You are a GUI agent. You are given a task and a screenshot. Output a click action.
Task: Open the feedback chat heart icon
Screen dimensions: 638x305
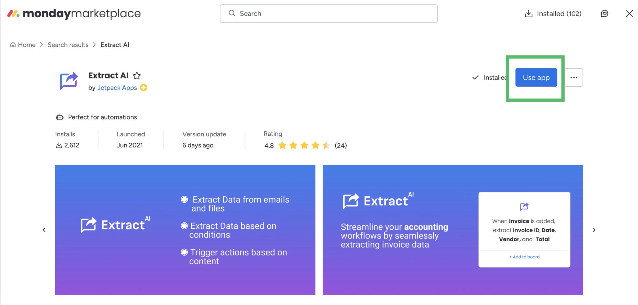(604, 14)
